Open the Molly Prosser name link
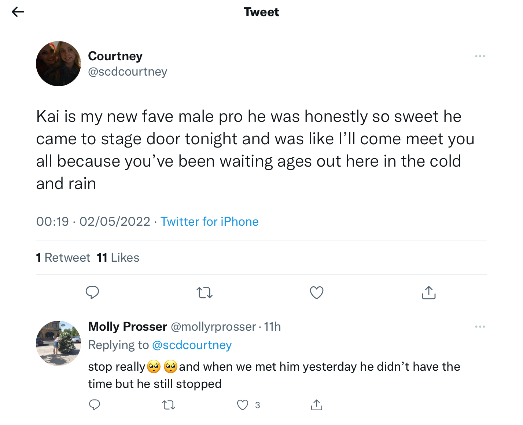This screenshot has width=523, height=425. point(128,327)
